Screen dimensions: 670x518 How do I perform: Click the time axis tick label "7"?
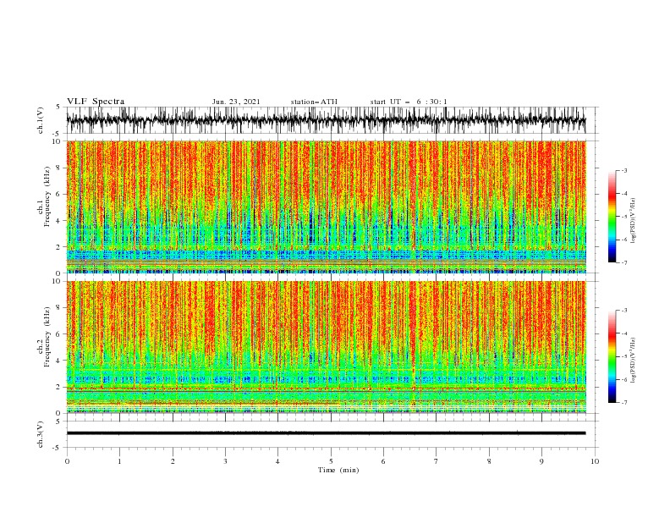[x=437, y=461]
